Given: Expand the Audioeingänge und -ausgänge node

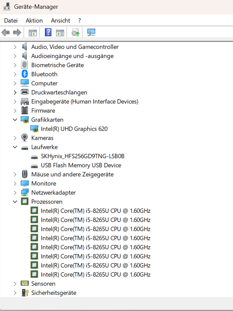Looking at the screenshot, I should click(x=15, y=56).
